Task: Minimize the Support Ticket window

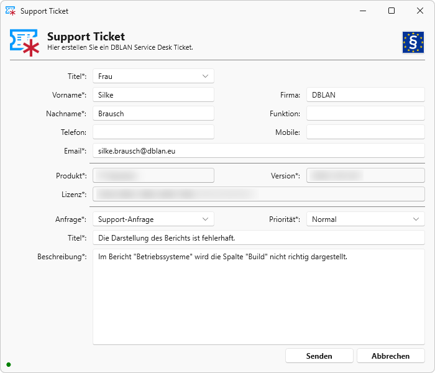Action: tap(363, 11)
